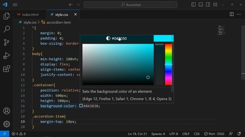The height and width of the screenshot is (137, 245).
Task: Click the .accordion-item selector on line 18
Action: click(48, 116)
